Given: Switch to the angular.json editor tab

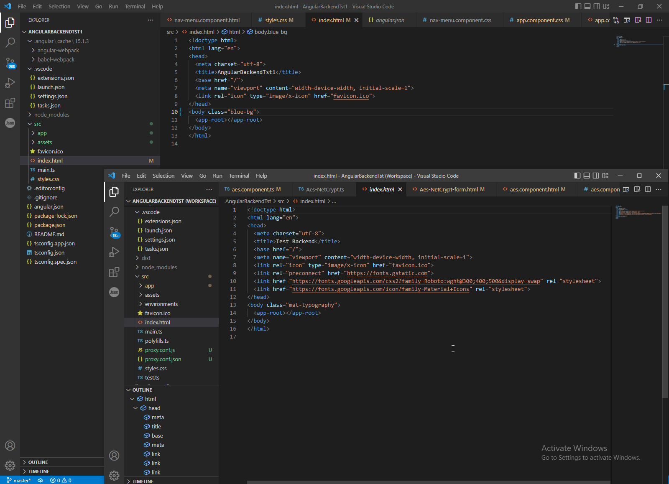Looking at the screenshot, I should point(389,20).
